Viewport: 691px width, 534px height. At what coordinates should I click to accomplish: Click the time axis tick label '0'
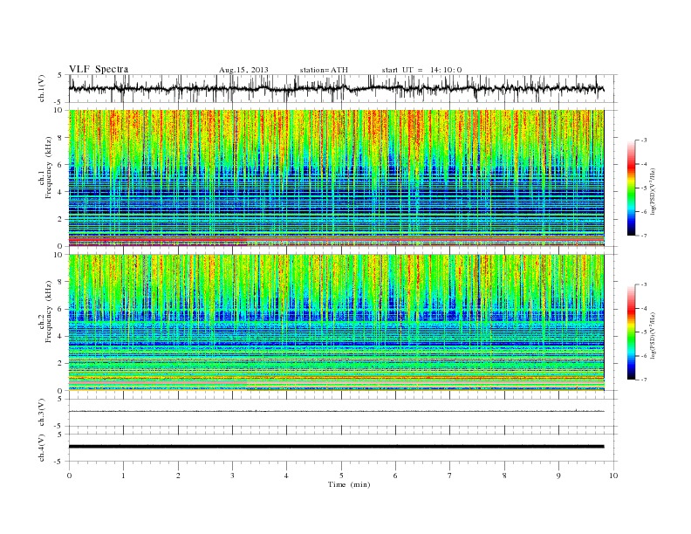point(69,476)
